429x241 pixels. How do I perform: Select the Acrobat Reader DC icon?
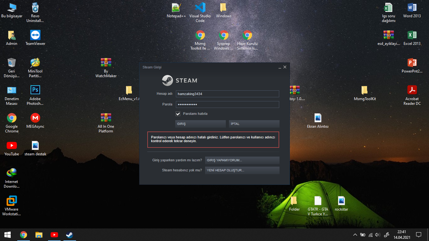tap(412, 95)
